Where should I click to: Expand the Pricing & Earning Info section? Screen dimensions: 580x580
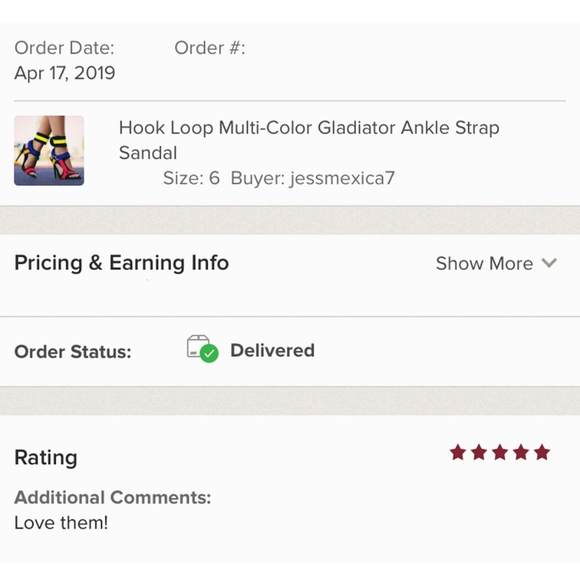click(x=122, y=263)
